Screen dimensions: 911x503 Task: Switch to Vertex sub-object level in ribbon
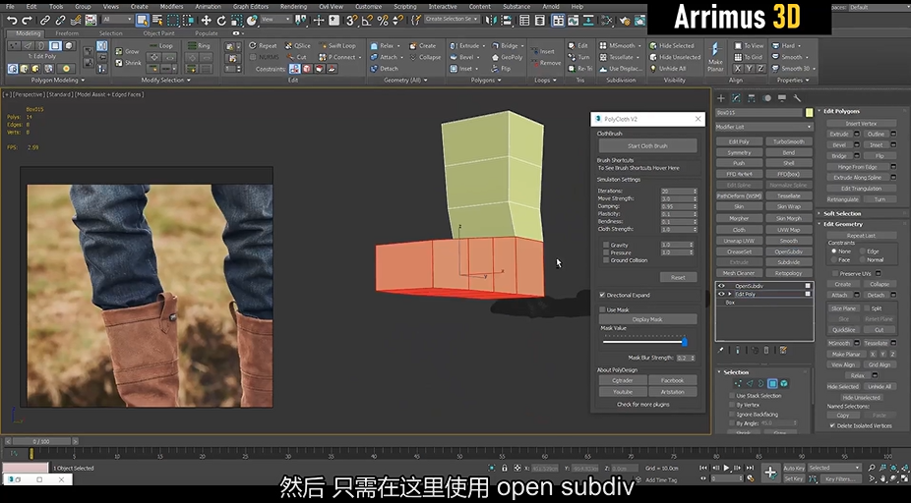tap(14, 46)
